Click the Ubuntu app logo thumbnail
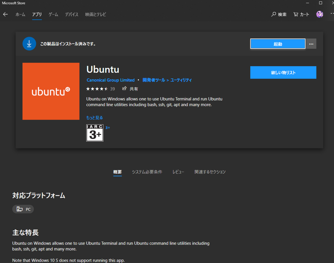334x263 pixels. (51, 91)
